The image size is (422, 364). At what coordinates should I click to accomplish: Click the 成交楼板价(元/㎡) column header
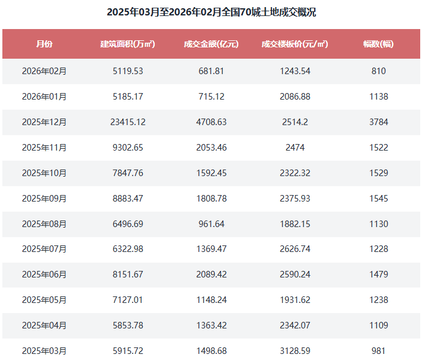point(295,44)
